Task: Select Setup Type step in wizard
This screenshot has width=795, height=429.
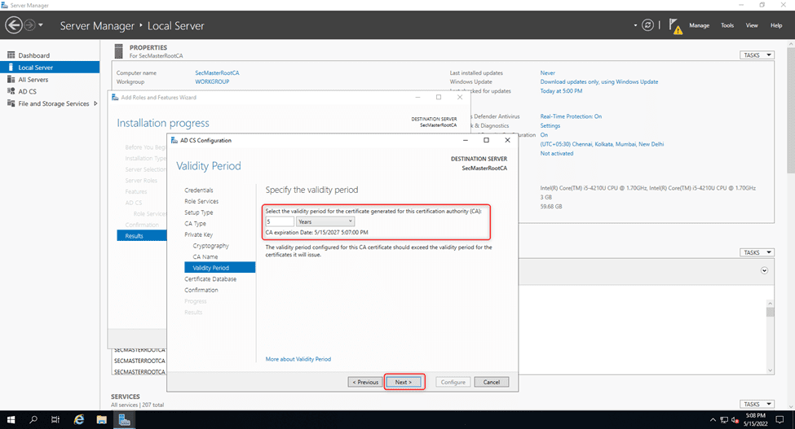Action: (x=199, y=212)
